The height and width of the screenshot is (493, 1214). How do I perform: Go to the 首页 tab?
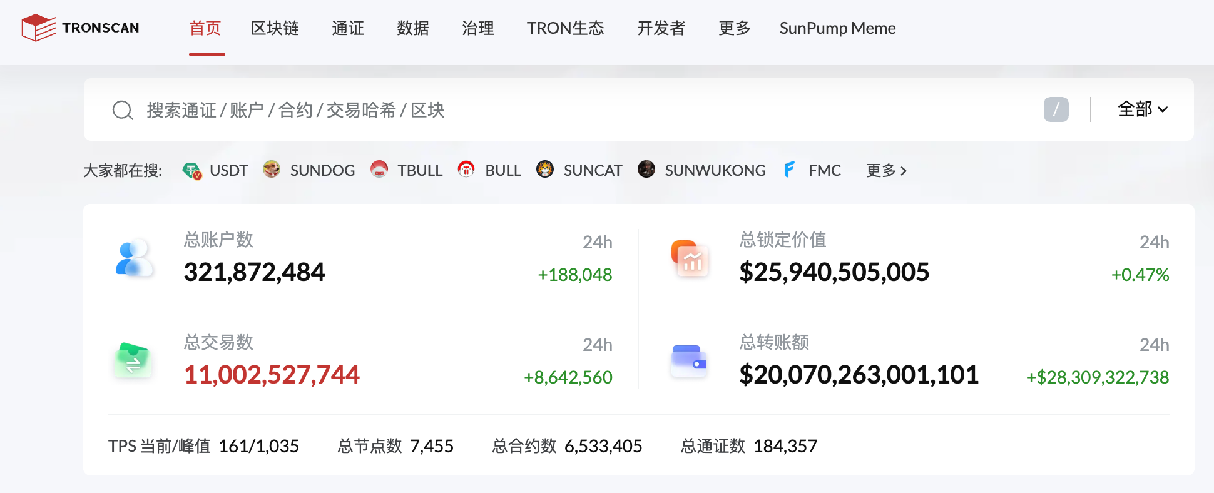point(205,28)
